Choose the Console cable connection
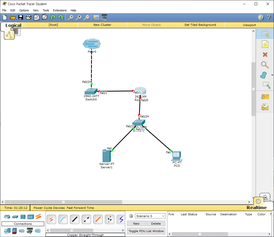 point(63,219)
